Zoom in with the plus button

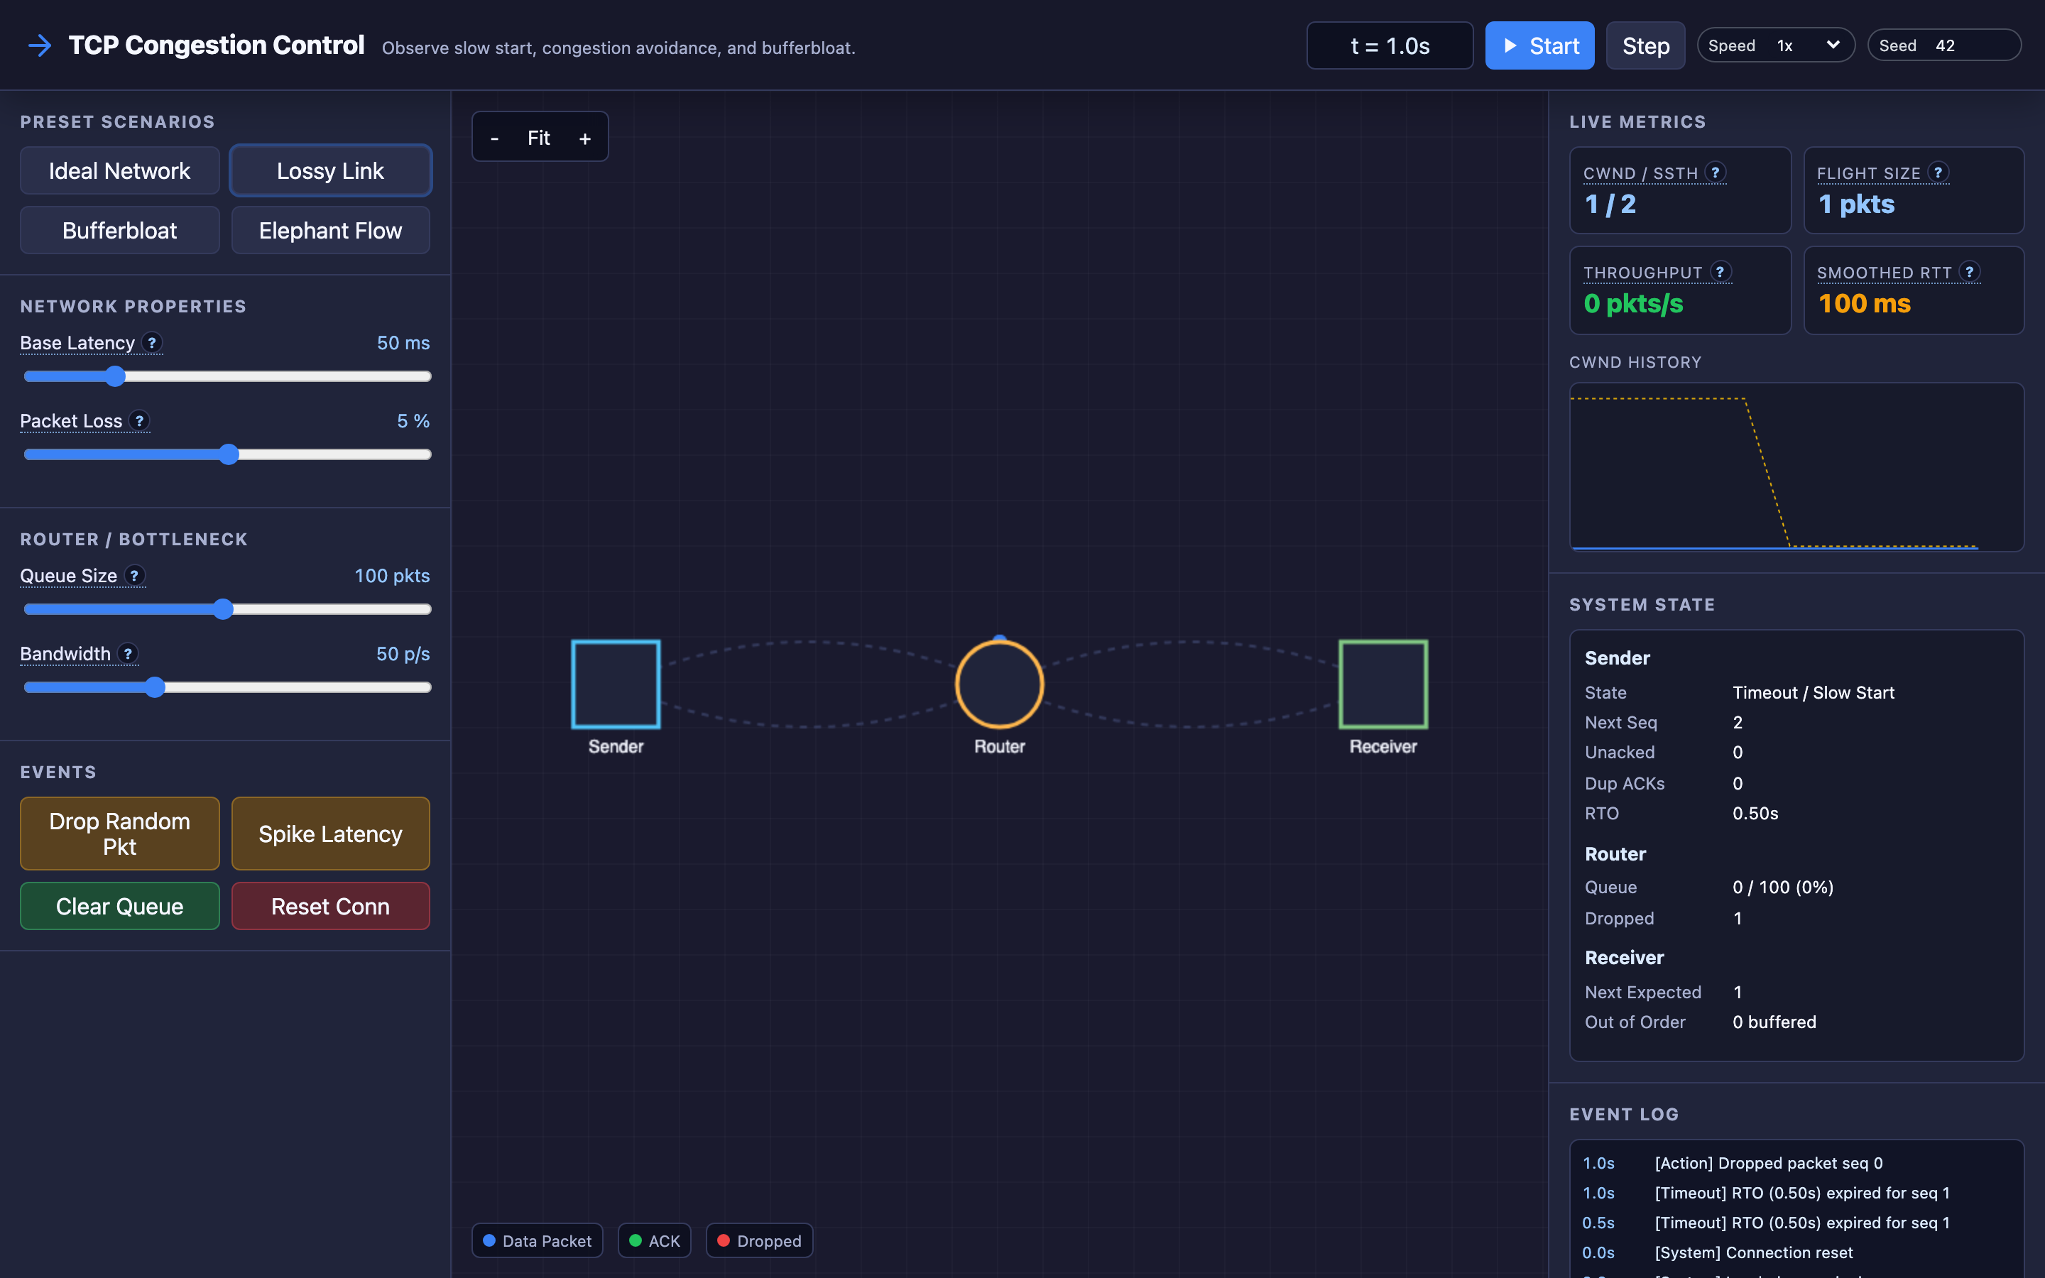(x=585, y=138)
